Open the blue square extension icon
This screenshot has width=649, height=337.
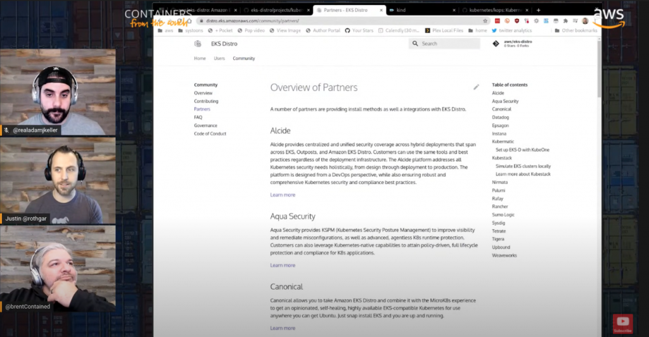click(546, 21)
